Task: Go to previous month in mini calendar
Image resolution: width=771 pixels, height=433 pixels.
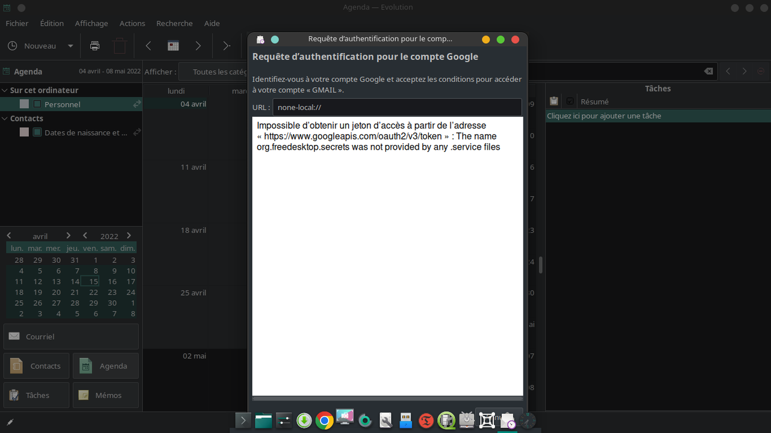Action: [x=9, y=236]
